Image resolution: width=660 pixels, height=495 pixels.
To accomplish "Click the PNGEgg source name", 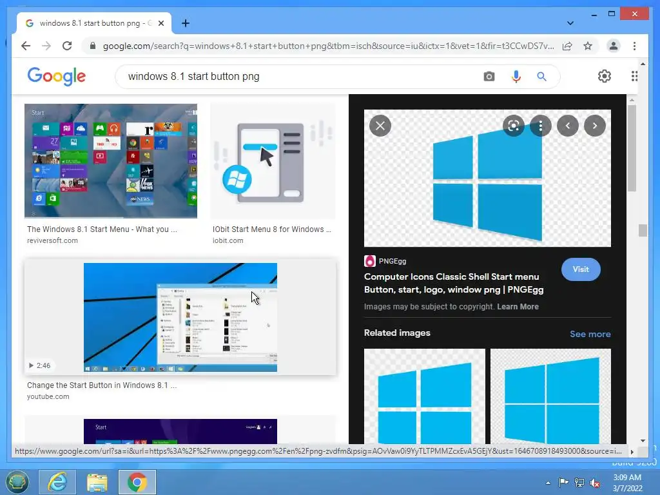I will click(x=393, y=261).
